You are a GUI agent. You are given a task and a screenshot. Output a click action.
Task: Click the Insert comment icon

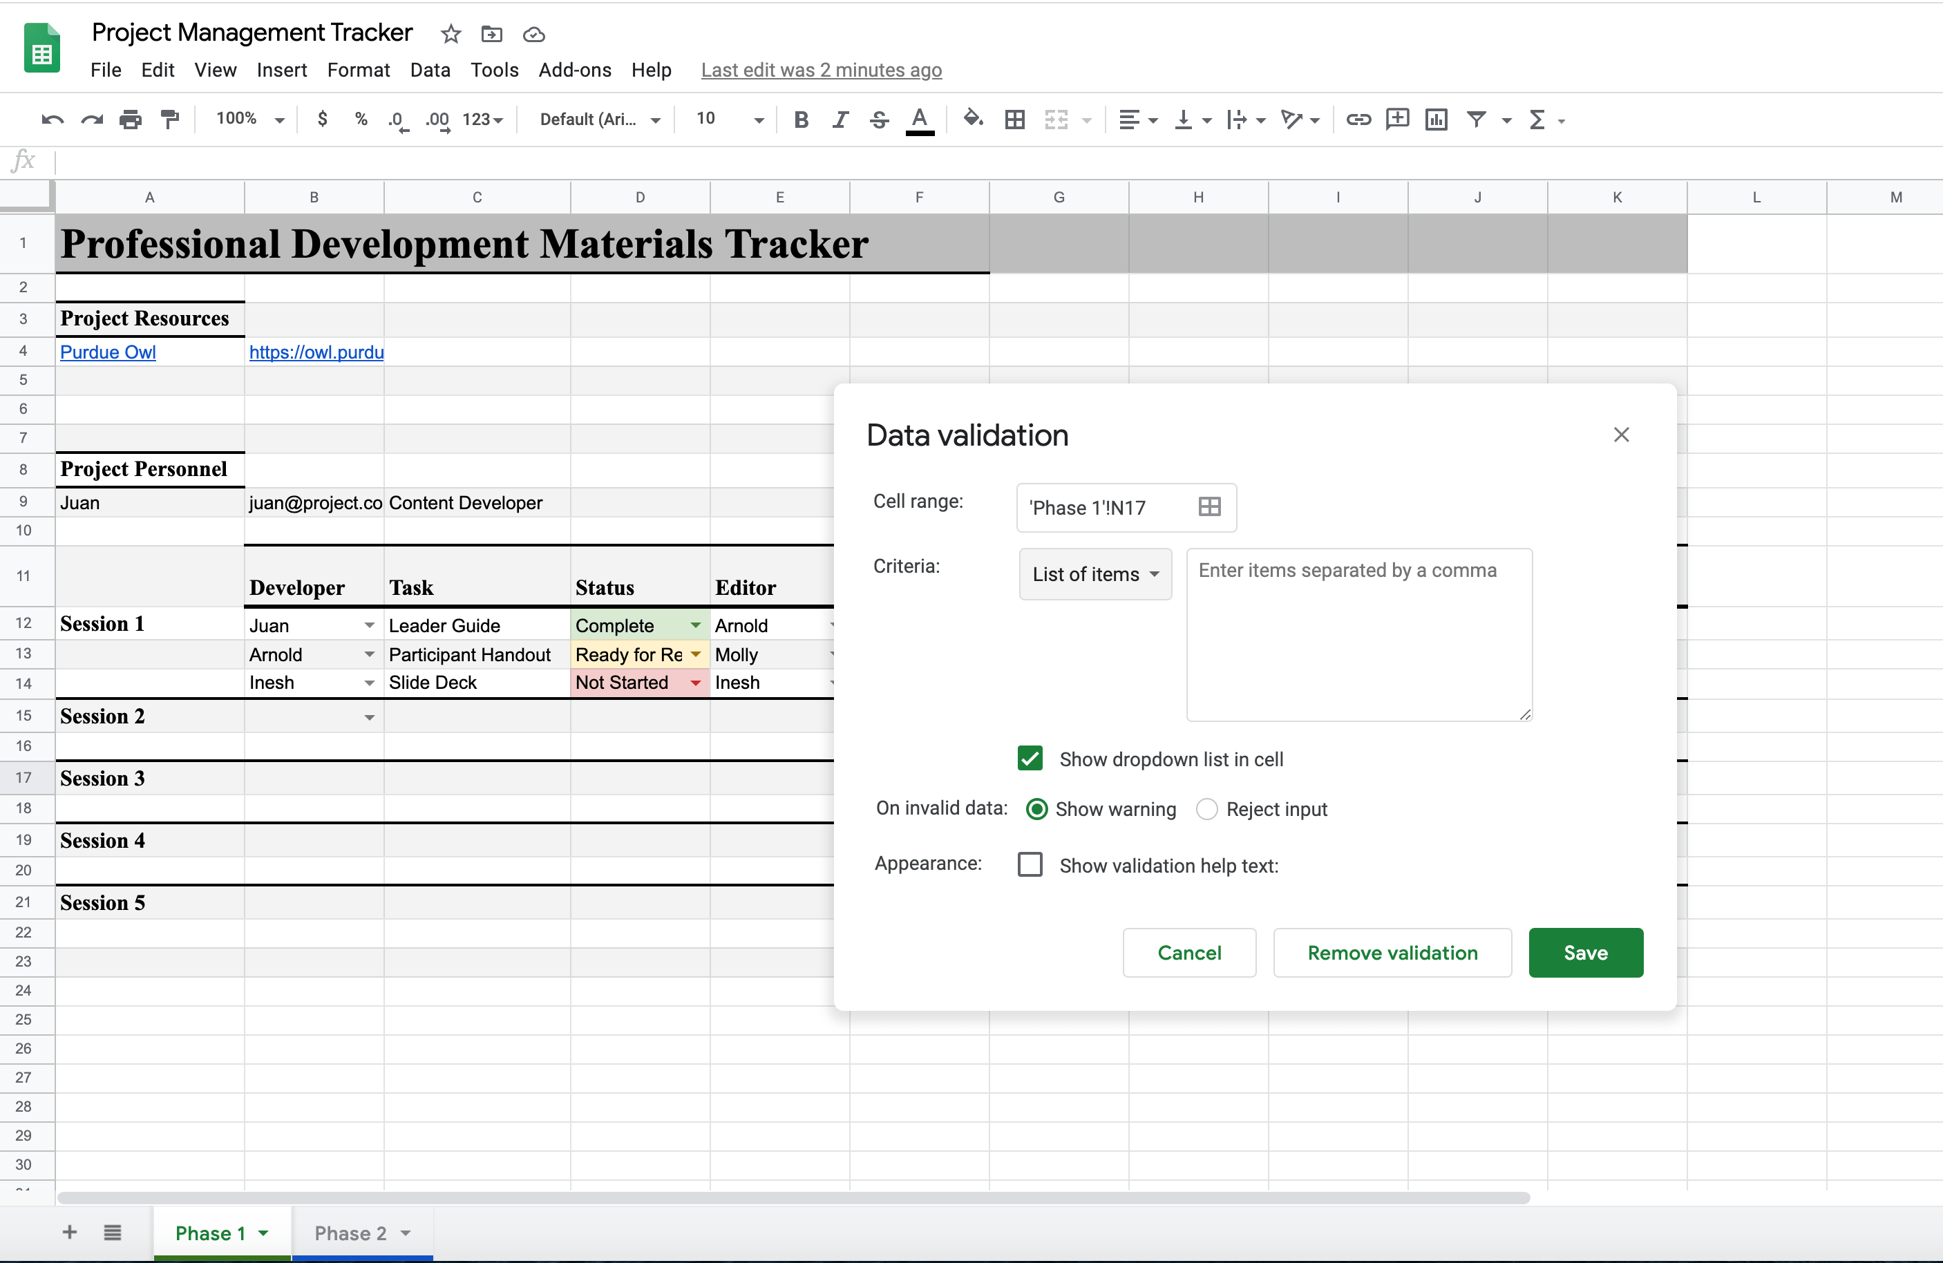coord(1398,120)
